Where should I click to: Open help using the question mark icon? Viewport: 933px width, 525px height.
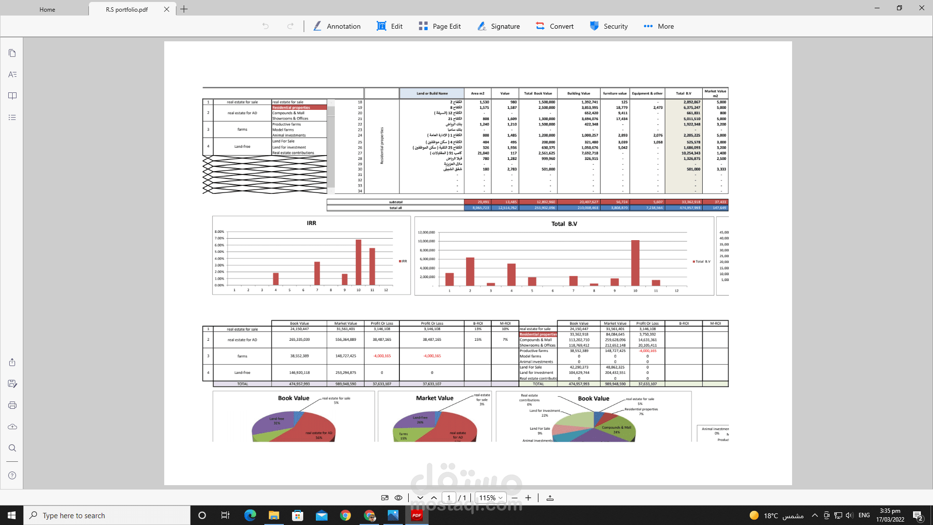tap(12, 475)
